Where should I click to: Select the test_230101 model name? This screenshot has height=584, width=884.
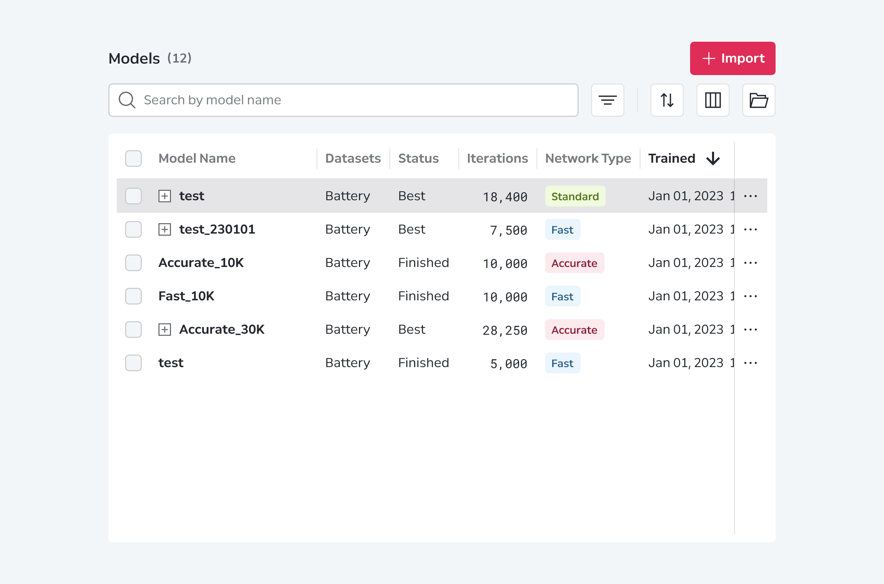click(x=217, y=229)
